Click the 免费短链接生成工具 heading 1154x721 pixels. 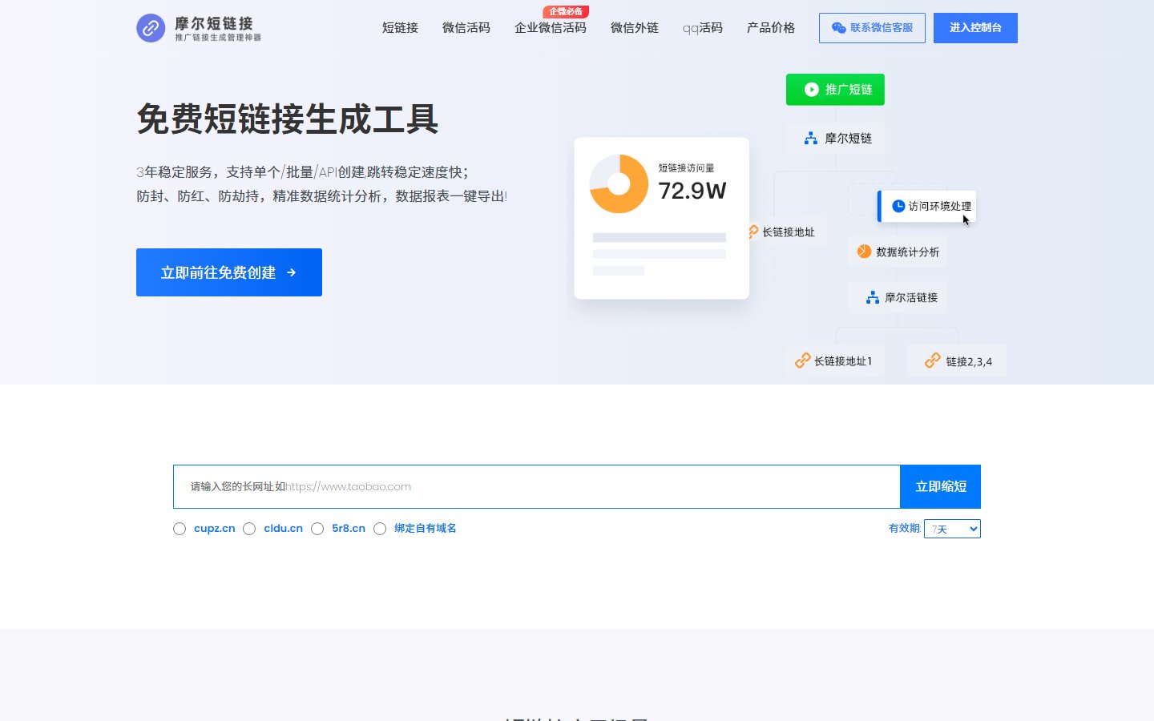pyautogui.click(x=288, y=119)
